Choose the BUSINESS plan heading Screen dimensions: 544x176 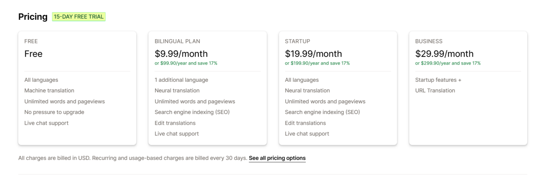point(429,41)
